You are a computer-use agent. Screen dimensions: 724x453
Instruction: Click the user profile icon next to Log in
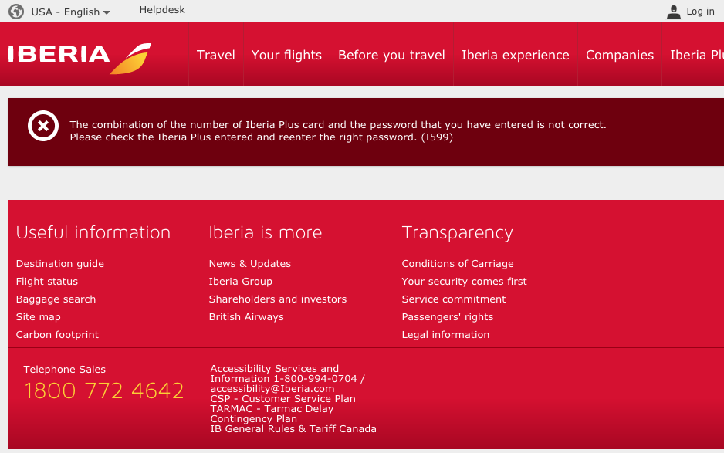(674, 12)
